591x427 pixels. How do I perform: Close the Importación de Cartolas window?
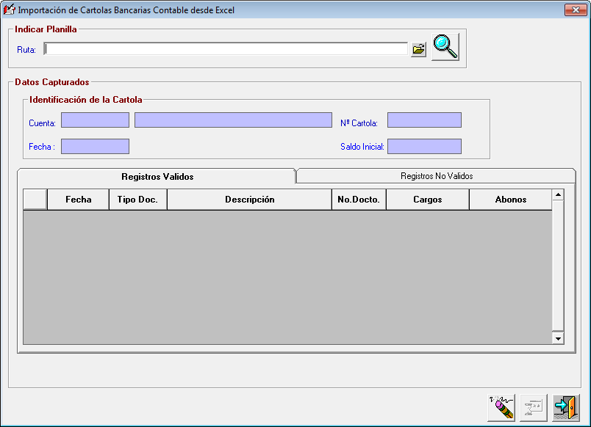click(x=576, y=10)
